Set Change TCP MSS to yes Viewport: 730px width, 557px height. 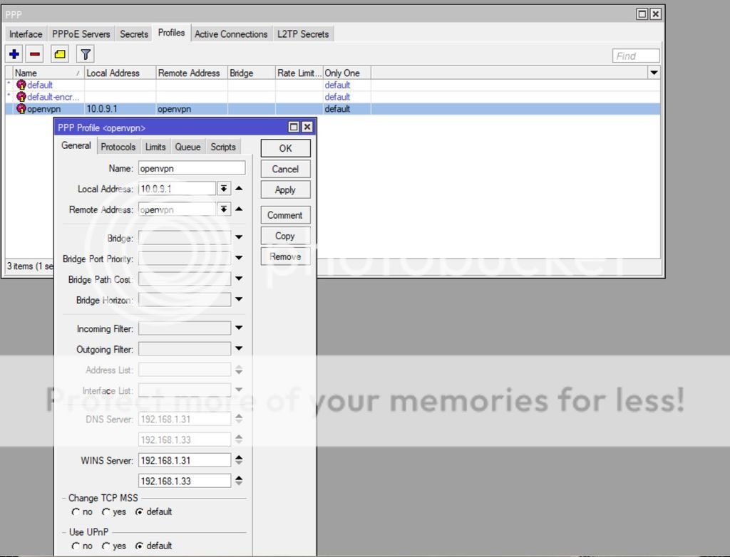point(106,511)
